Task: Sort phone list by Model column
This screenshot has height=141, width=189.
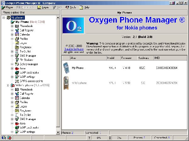Action: 114,58
